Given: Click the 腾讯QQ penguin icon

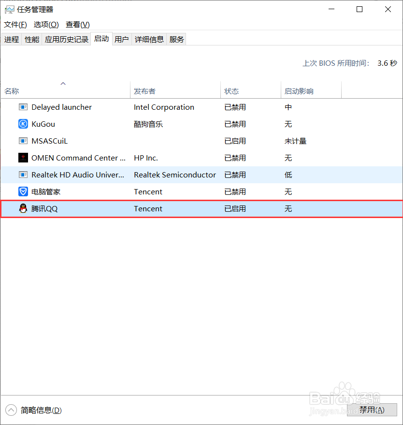Looking at the screenshot, I should (x=23, y=208).
